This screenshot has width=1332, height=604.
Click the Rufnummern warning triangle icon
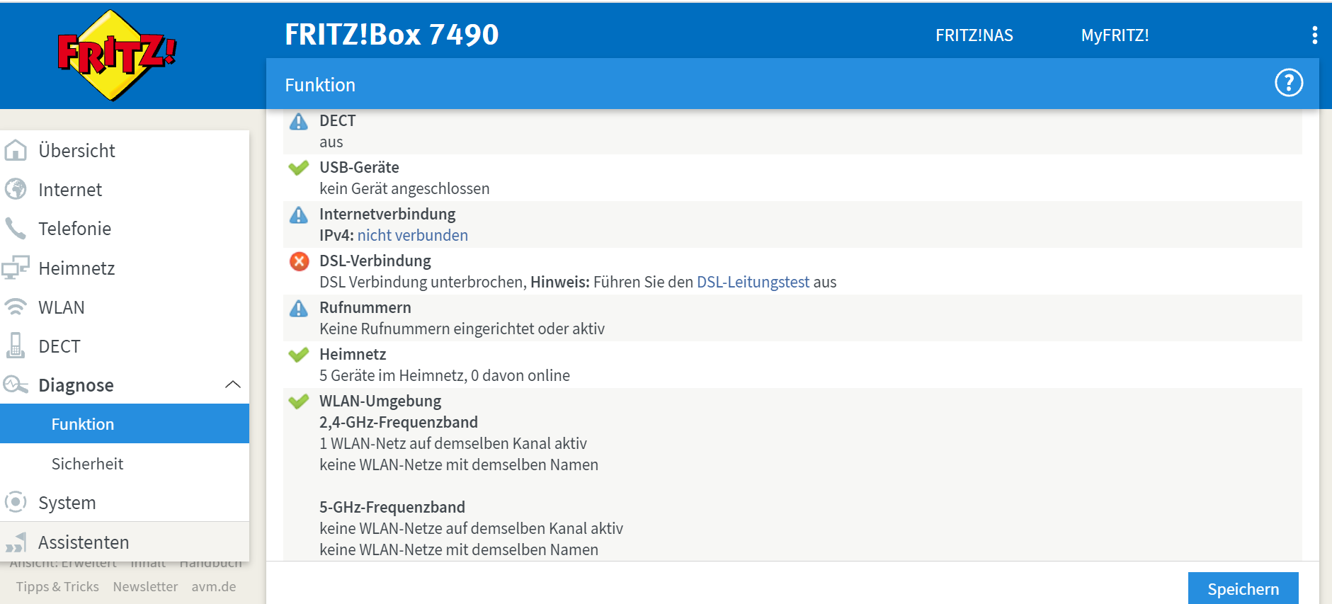tap(299, 308)
